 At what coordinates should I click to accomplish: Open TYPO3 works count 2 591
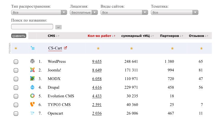pos(97,105)
